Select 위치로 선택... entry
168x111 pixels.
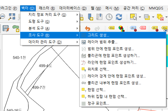coord(123,69)
